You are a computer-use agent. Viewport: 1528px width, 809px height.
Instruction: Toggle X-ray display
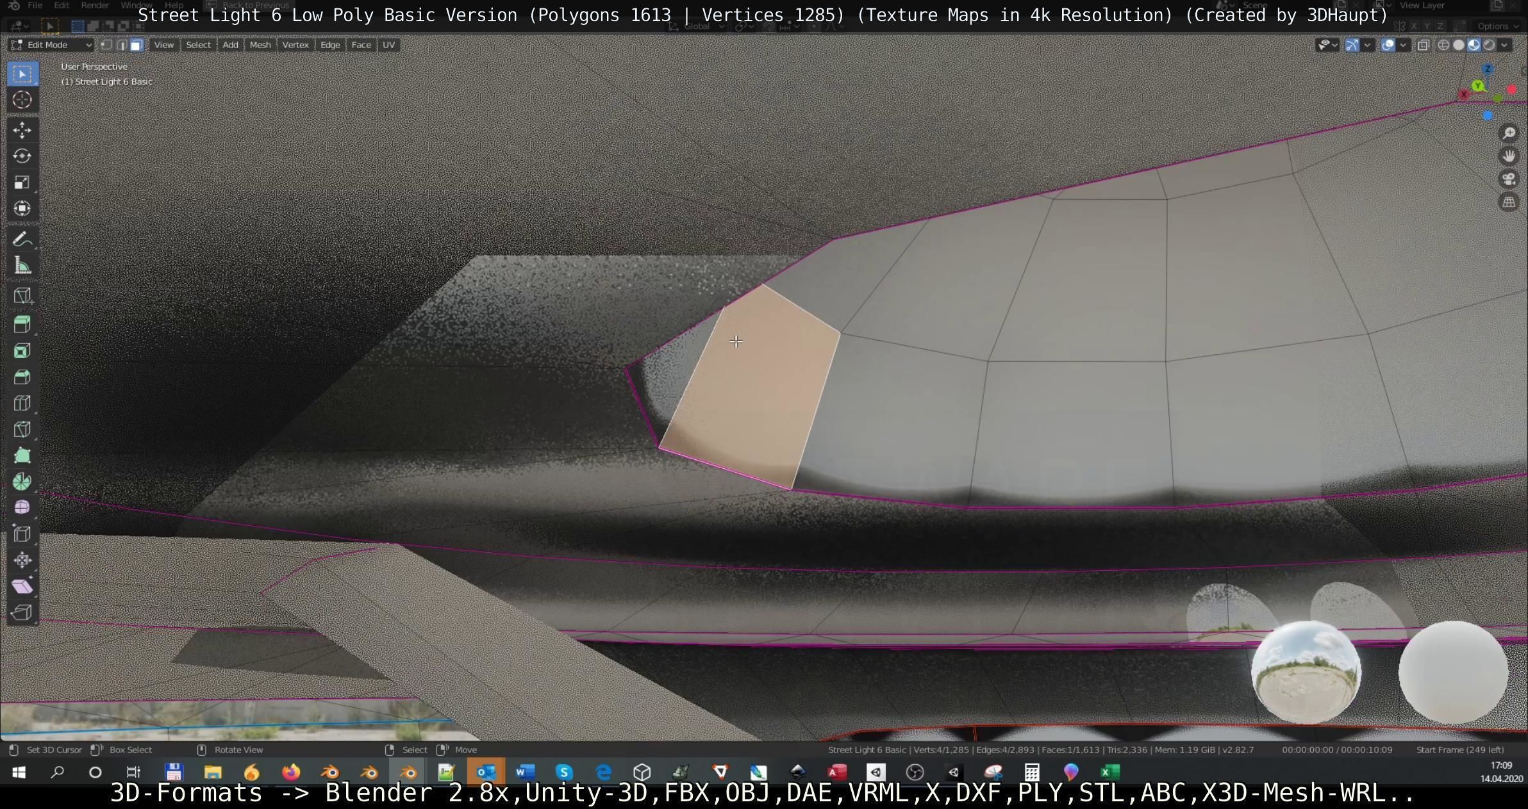[x=1423, y=45]
